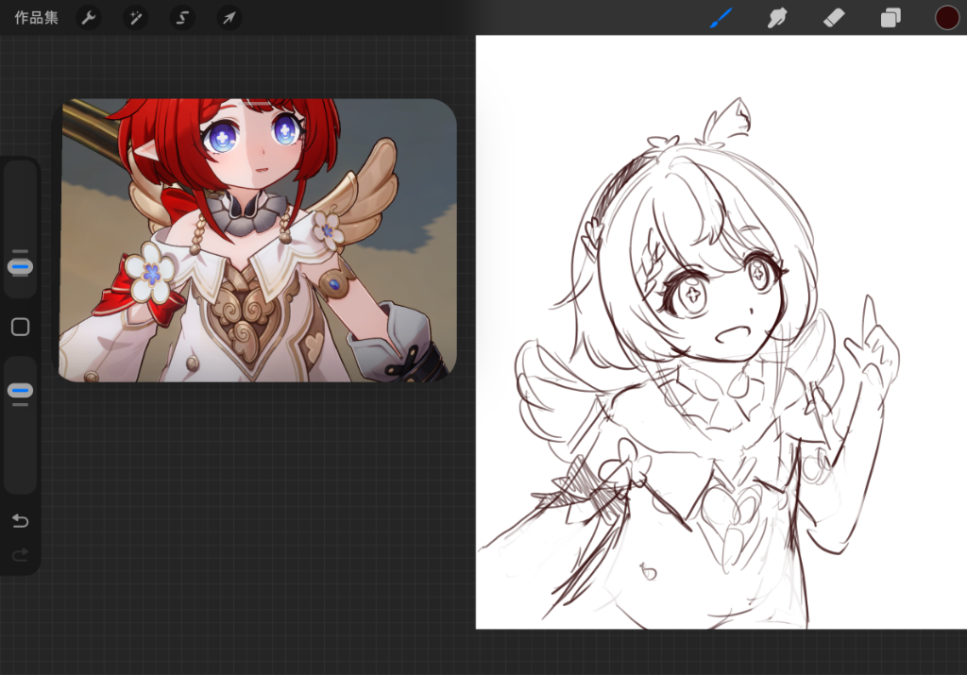
Task: Tap the square Modify button in sidebar
Action: (20, 328)
